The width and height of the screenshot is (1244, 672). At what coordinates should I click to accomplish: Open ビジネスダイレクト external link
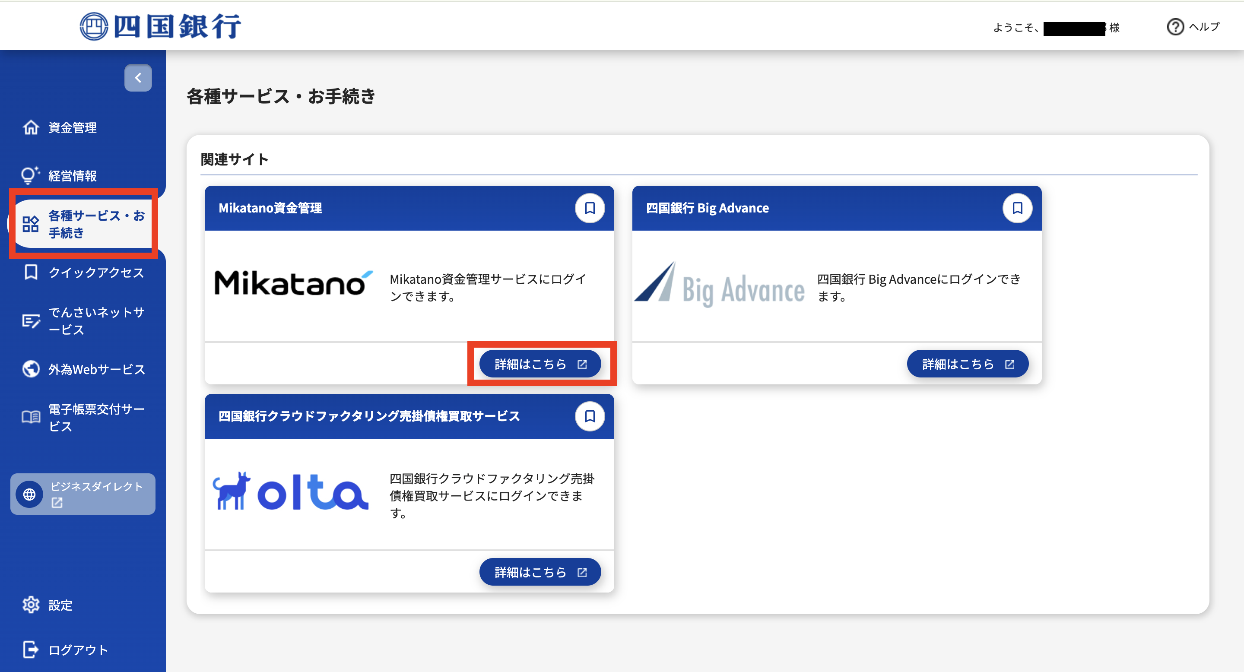[x=83, y=494]
